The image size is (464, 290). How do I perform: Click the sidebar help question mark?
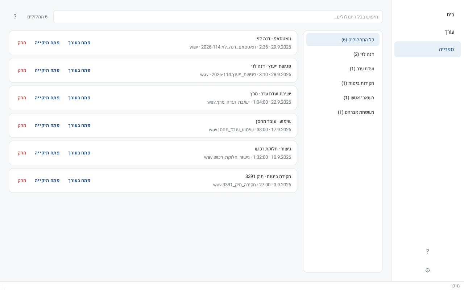[427, 251]
